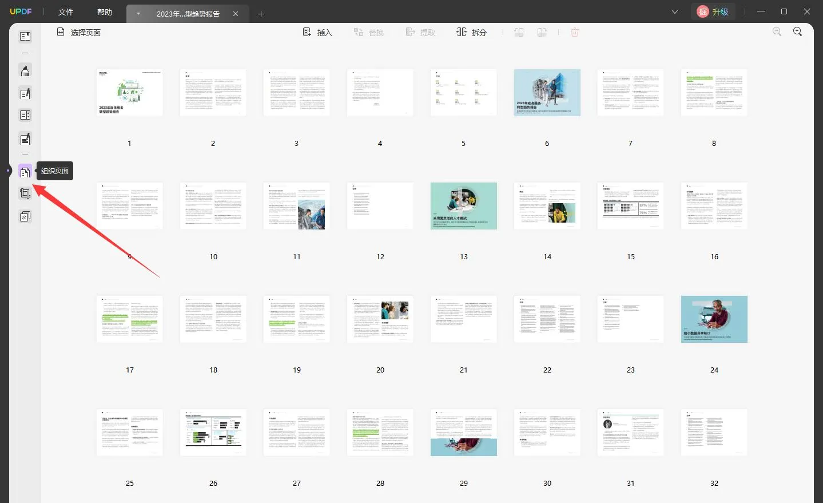823x503 pixels.
Task: Open the 选择页面 page selection dropdown
Action: point(79,33)
